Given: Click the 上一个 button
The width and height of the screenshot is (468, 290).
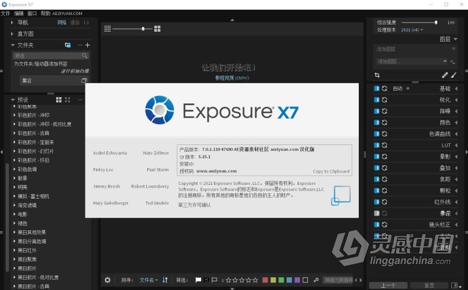Looking at the screenshot, I should 388,285.
